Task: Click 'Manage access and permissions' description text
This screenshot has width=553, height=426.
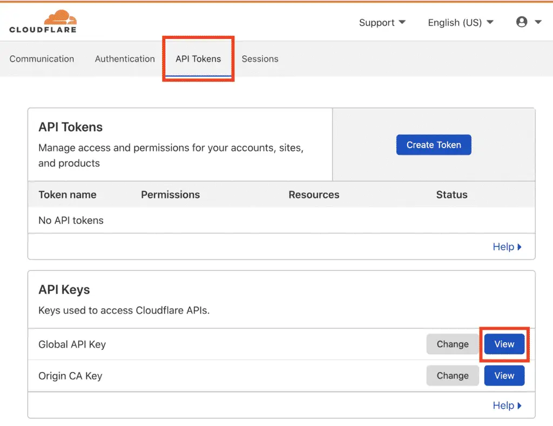Action: [171, 155]
